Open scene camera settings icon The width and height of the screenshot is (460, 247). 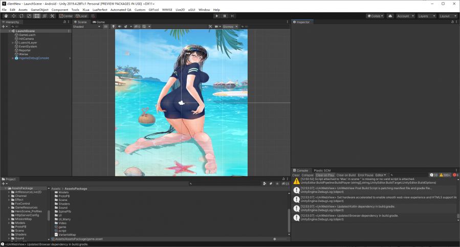coord(217,27)
